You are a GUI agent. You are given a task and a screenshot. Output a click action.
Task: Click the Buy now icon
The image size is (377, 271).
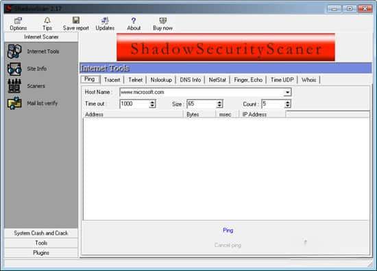pos(162,21)
